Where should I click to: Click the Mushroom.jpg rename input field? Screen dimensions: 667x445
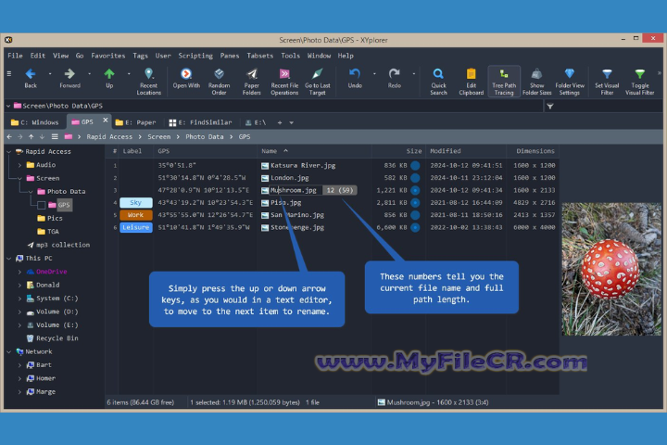pos(296,190)
